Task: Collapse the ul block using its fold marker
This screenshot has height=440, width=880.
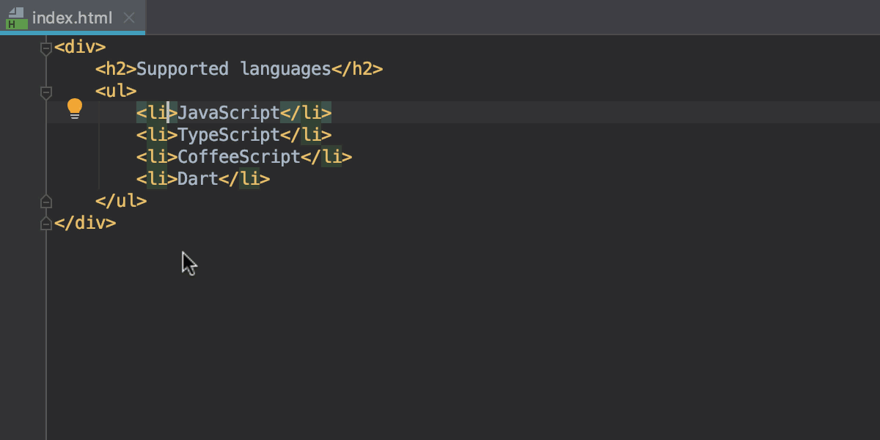Action: point(46,92)
